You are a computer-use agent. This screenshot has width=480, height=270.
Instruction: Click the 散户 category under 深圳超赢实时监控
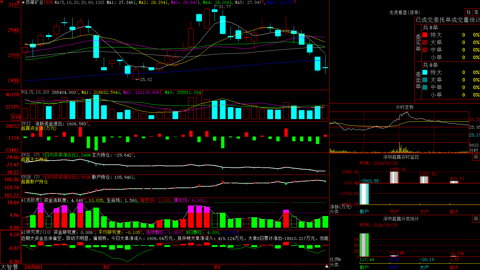pyautogui.click(x=364, y=211)
